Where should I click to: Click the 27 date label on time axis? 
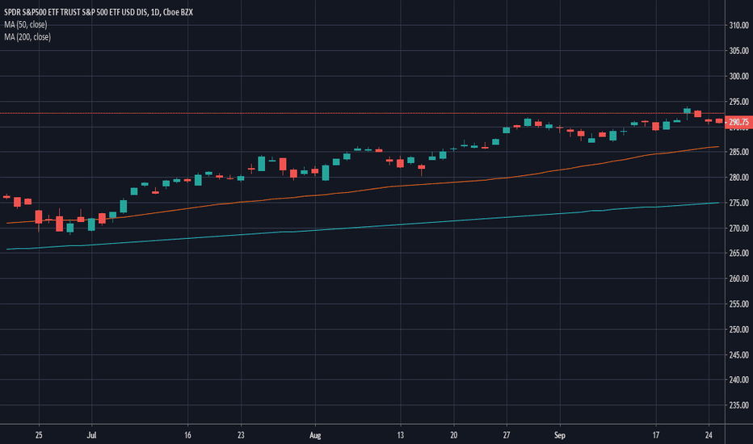click(x=507, y=435)
